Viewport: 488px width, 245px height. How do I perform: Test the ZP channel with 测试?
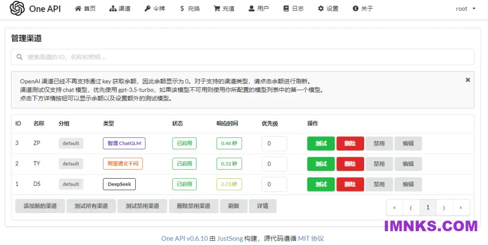321,143
